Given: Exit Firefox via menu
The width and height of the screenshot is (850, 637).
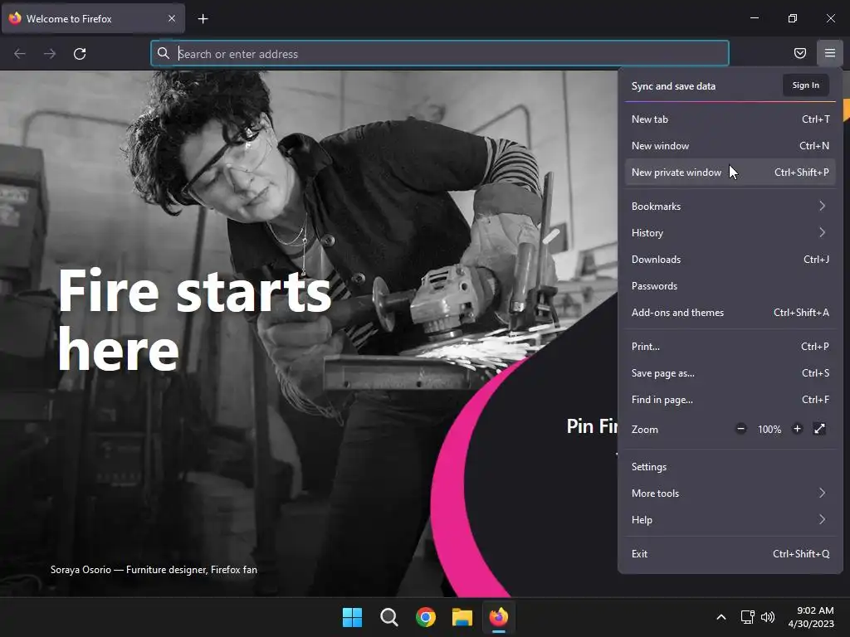Looking at the screenshot, I should coord(730,554).
